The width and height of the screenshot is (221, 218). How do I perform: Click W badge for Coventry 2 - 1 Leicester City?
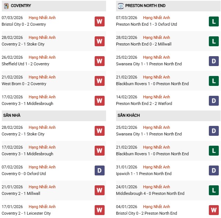point(99,210)
